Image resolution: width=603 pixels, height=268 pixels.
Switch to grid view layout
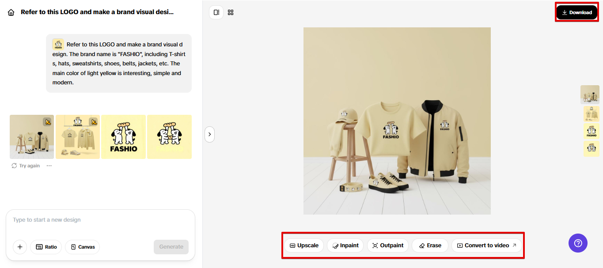[x=230, y=12]
